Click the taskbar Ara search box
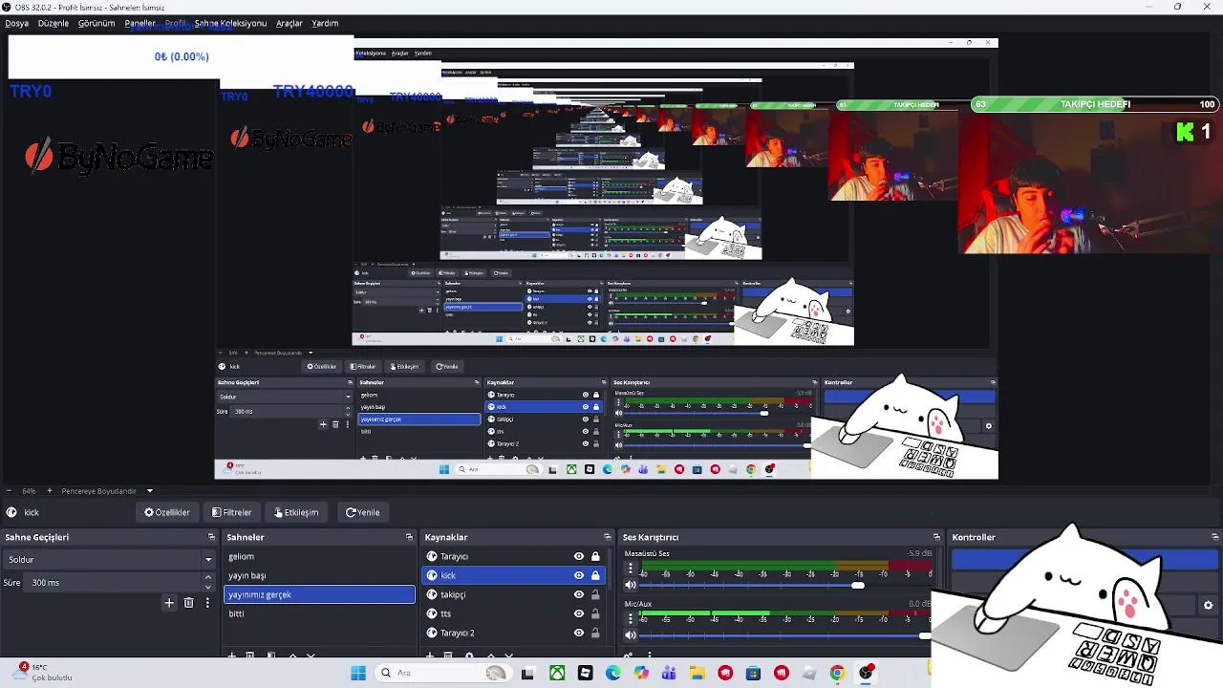Screen dimensions: 1223x688 (x=443, y=673)
